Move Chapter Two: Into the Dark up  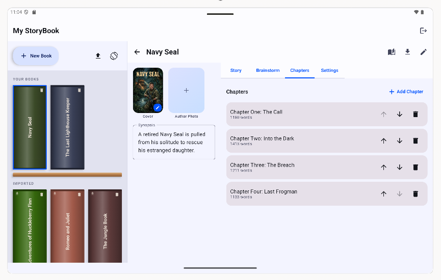pos(383,141)
